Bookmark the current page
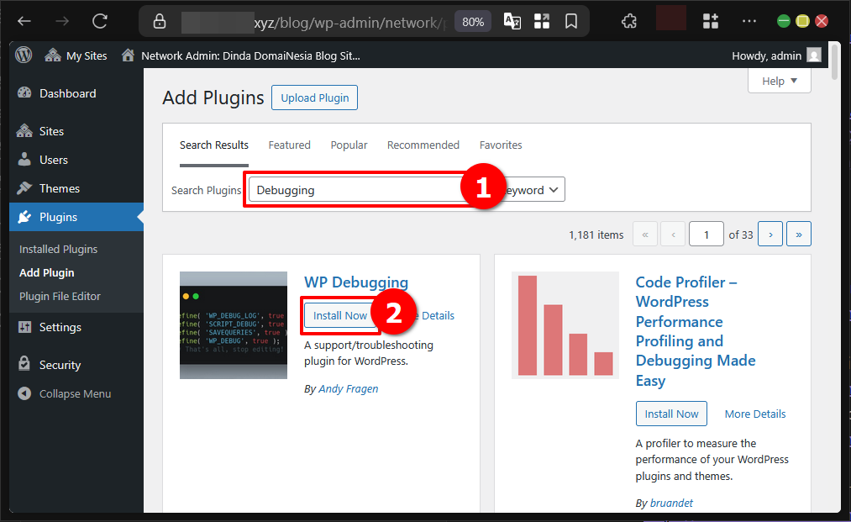 [x=571, y=21]
